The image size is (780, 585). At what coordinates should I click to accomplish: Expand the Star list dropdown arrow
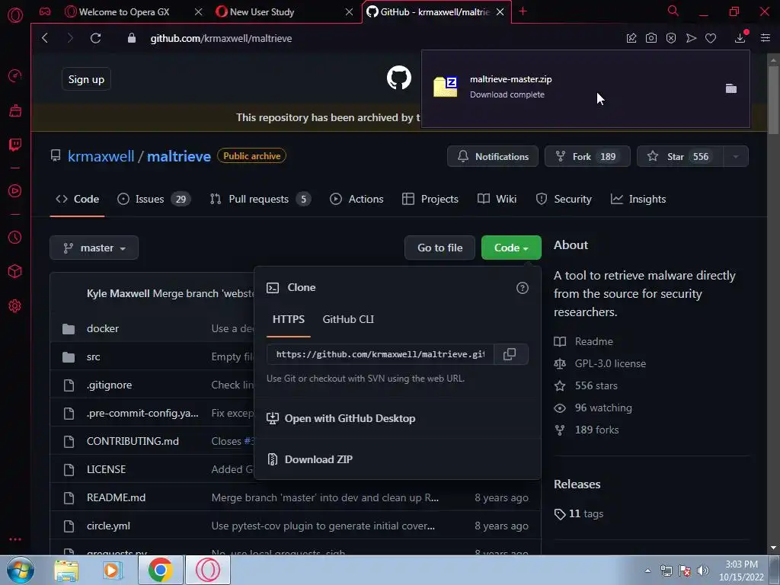click(x=736, y=157)
